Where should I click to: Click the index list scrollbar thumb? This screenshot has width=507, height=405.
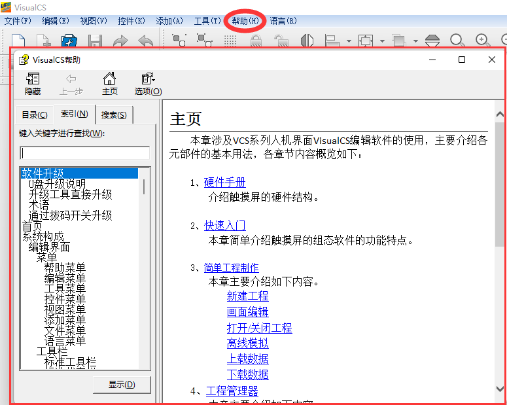pos(144,186)
